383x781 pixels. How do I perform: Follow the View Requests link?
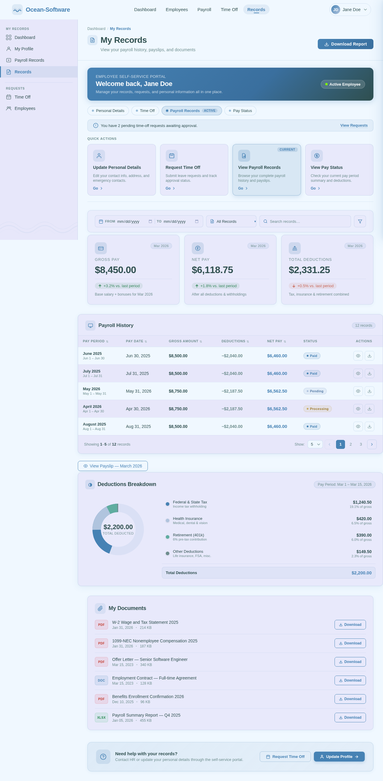354,125
